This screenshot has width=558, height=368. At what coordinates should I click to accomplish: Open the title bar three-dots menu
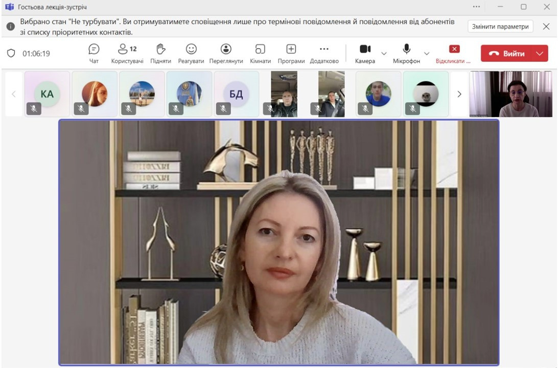coord(476,7)
